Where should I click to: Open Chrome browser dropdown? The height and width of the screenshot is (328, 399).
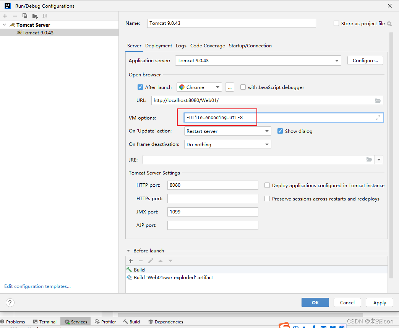pyautogui.click(x=199, y=87)
